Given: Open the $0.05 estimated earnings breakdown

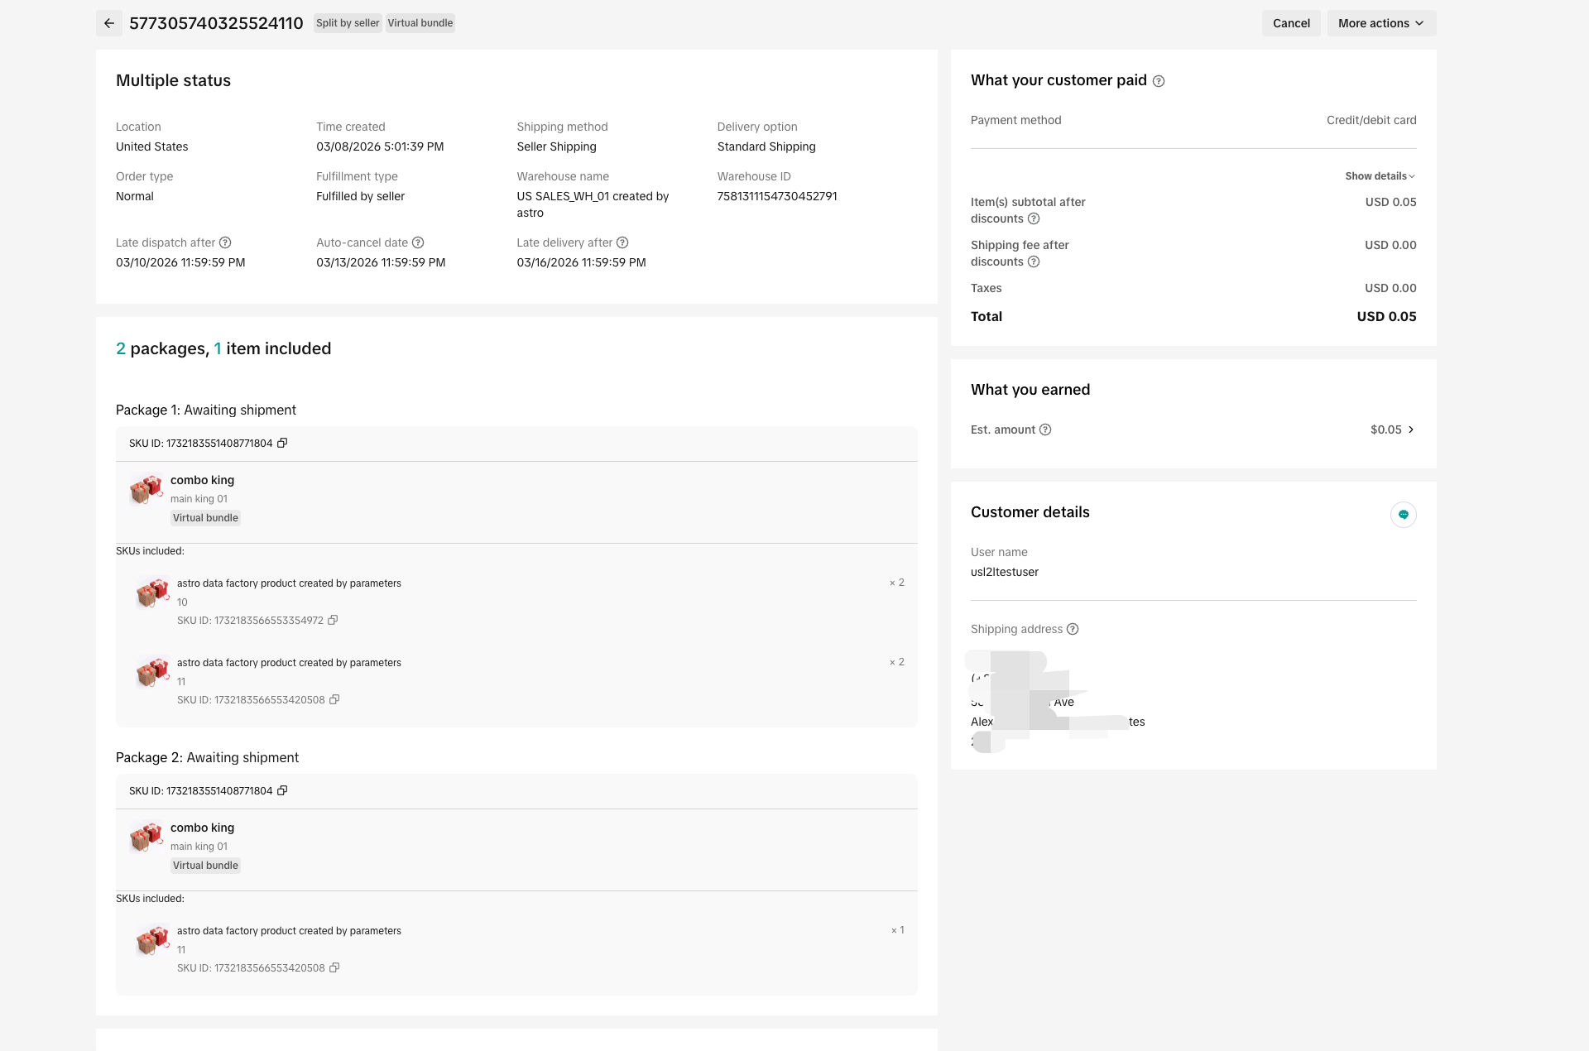Looking at the screenshot, I should point(1392,430).
